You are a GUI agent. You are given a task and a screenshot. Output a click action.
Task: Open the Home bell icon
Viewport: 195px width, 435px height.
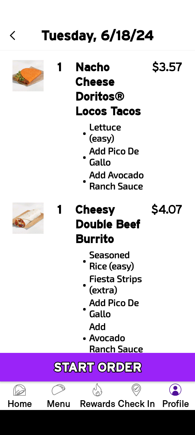pos(19,390)
